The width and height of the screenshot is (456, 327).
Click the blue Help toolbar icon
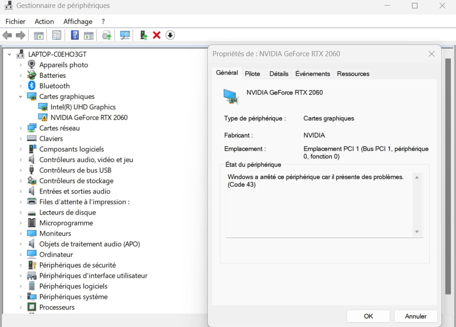coord(75,35)
